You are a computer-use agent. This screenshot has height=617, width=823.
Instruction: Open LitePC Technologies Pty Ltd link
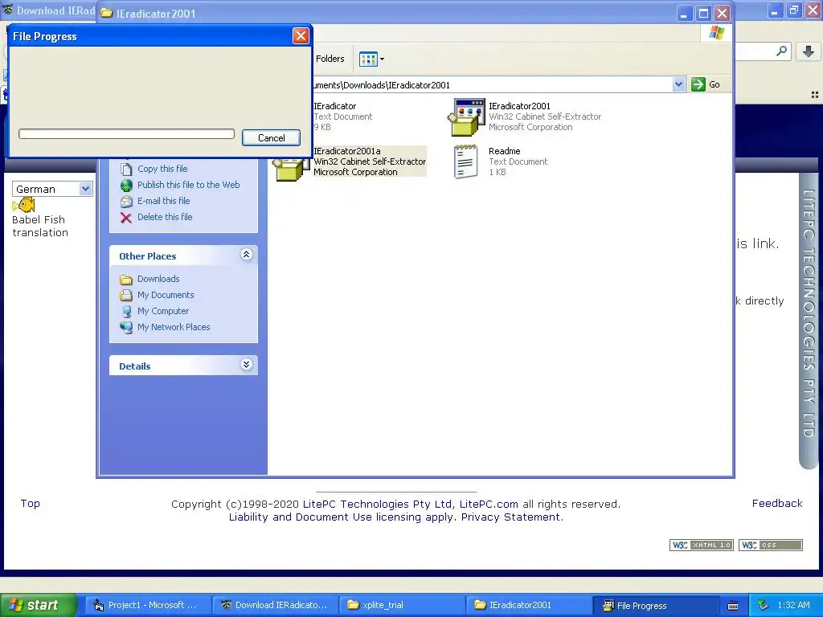click(x=378, y=505)
